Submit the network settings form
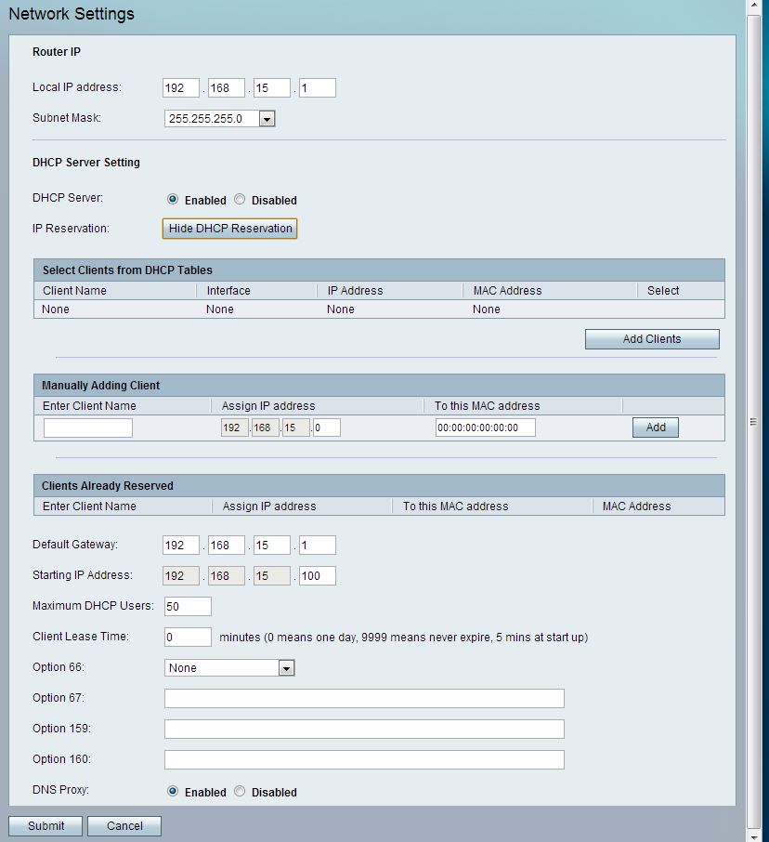 coord(46,825)
